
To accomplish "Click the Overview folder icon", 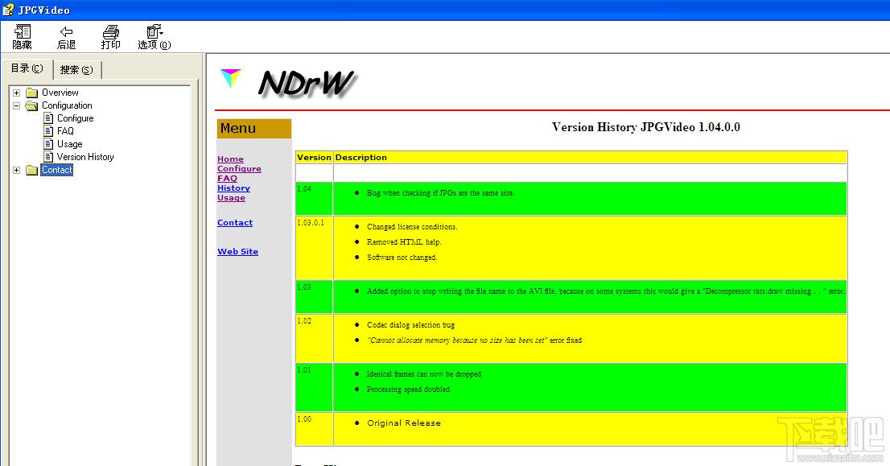I will tap(32, 93).
